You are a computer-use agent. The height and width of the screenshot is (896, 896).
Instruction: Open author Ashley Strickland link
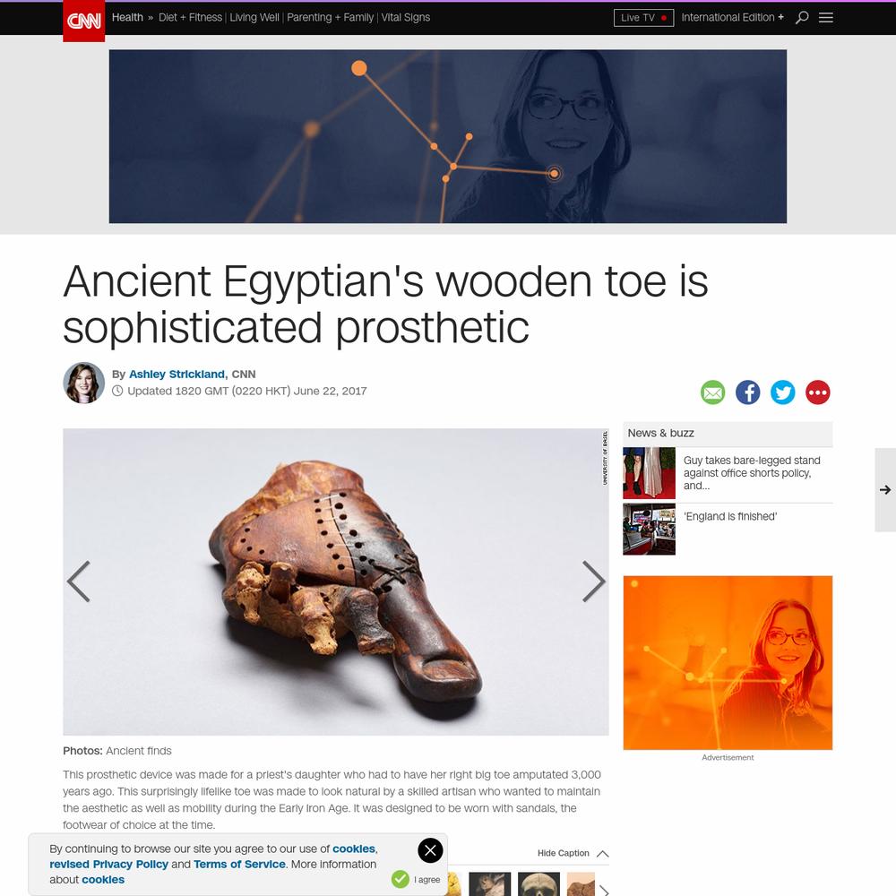click(x=177, y=375)
